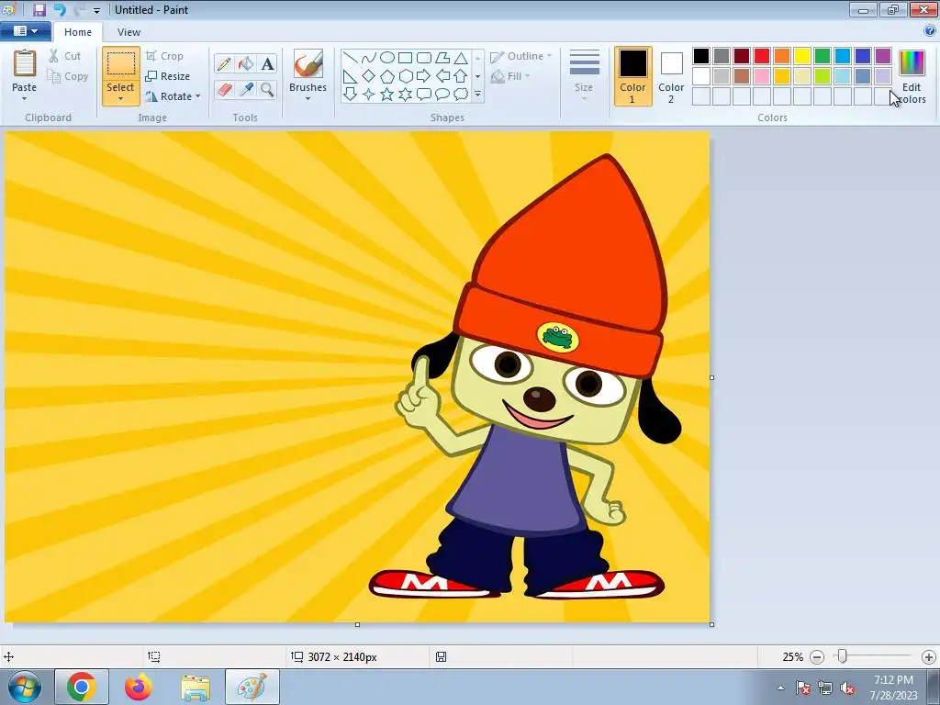Open Windows Explorer from the taskbar
Viewport: 940px width, 705px height.
(x=196, y=687)
